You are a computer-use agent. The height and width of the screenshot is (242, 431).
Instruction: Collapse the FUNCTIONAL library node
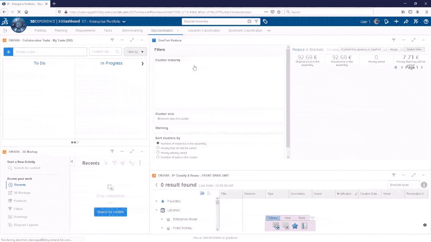click(162, 228)
